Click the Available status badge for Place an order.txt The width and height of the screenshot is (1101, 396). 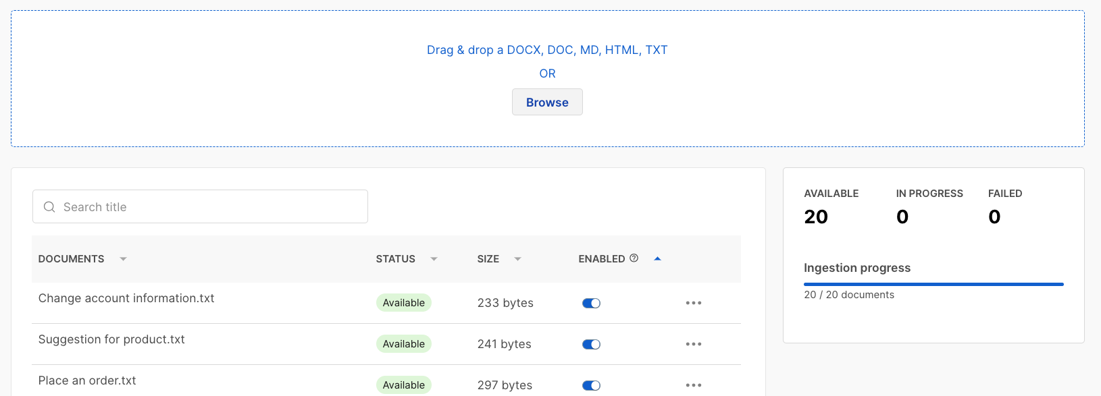[404, 385]
